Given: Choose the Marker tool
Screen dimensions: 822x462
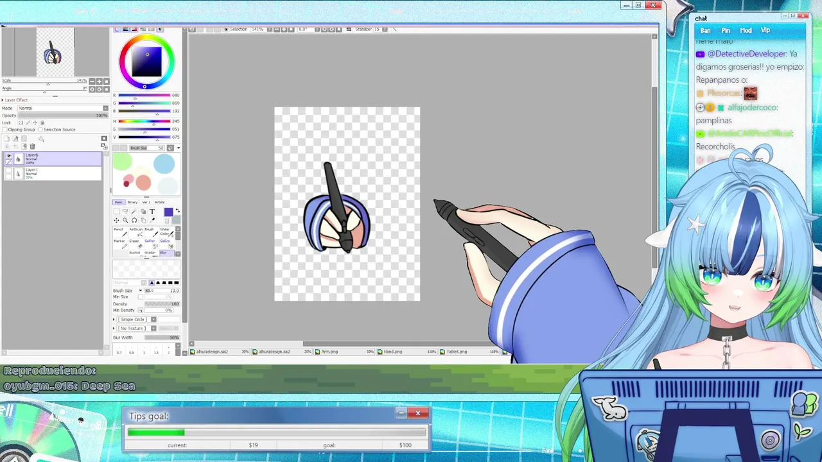Looking at the screenshot, I should [x=119, y=244].
